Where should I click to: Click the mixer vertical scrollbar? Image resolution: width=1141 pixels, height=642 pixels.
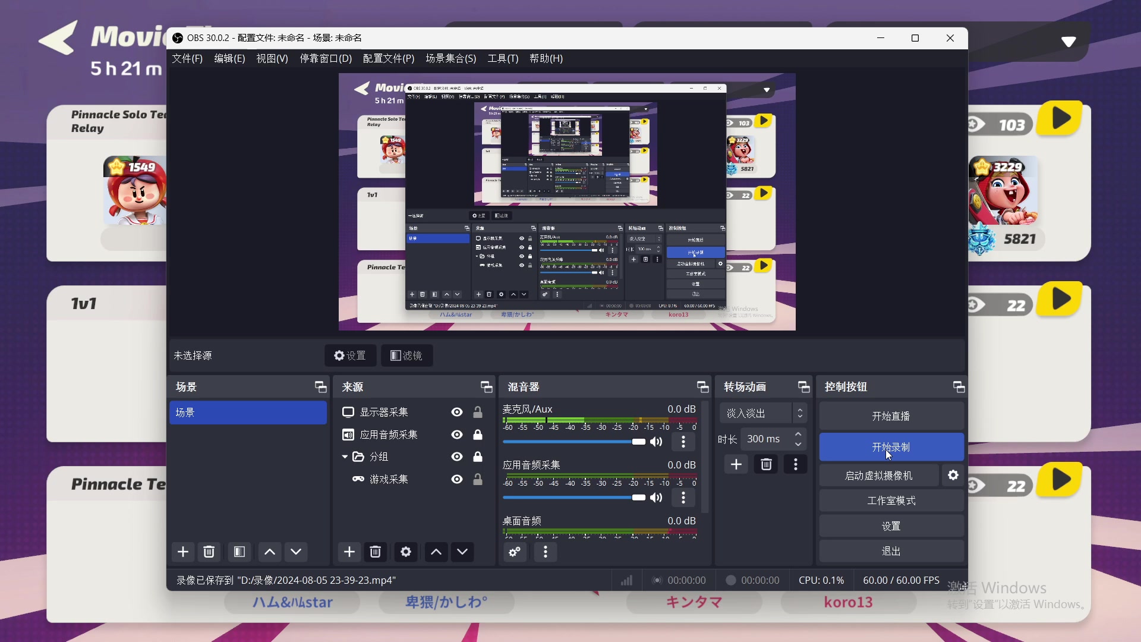705,458
